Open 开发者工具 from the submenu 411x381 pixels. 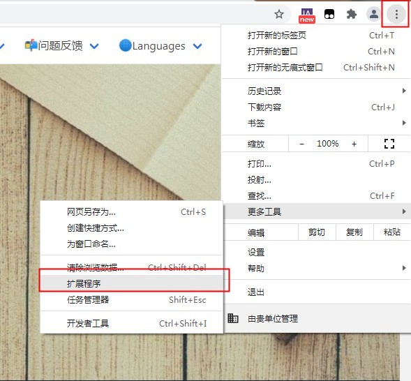pyautogui.click(x=132, y=323)
